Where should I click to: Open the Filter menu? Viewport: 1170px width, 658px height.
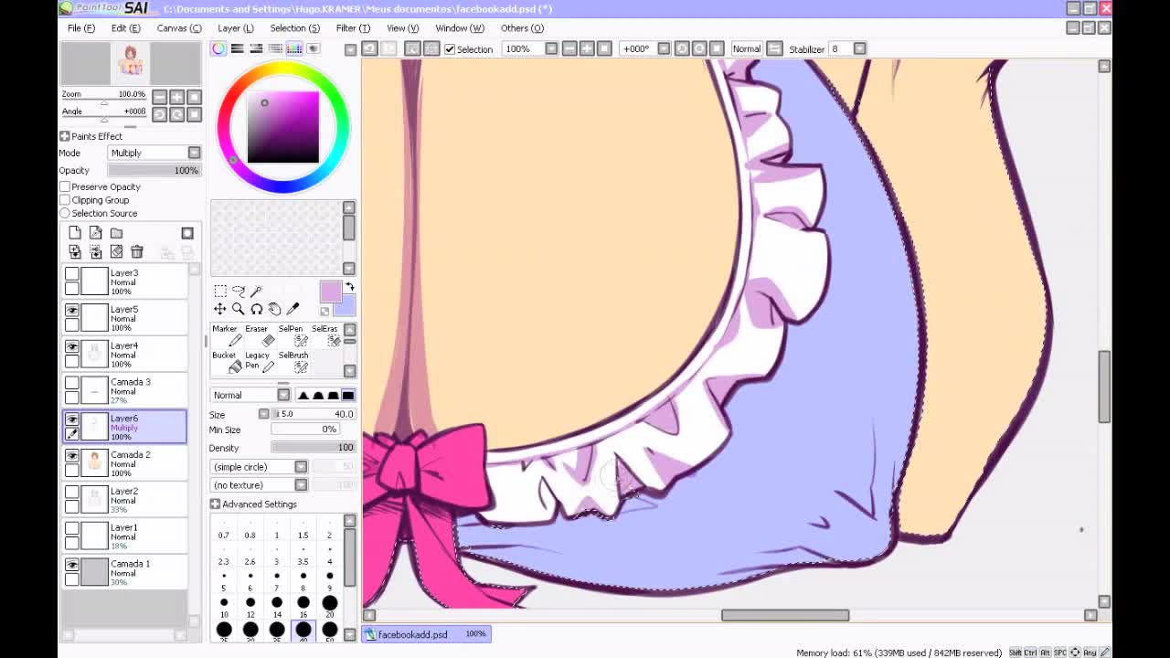[352, 28]
